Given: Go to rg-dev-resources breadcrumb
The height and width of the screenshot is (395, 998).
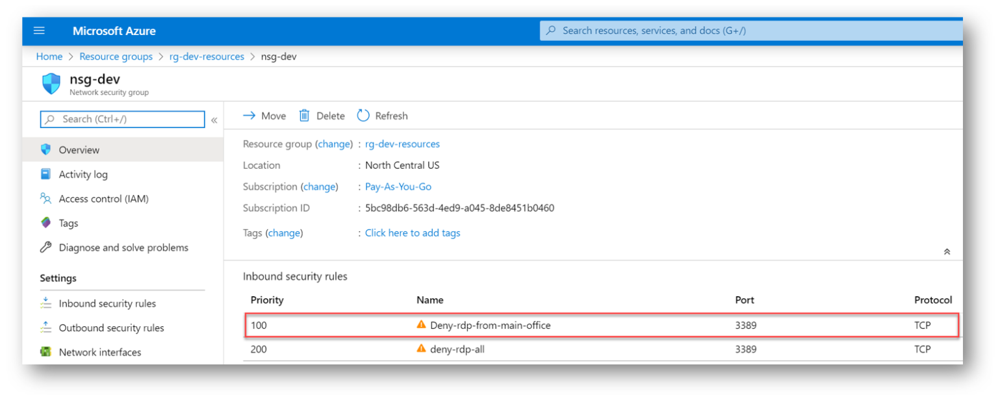Looking at the screenshot, I should 207,57.
